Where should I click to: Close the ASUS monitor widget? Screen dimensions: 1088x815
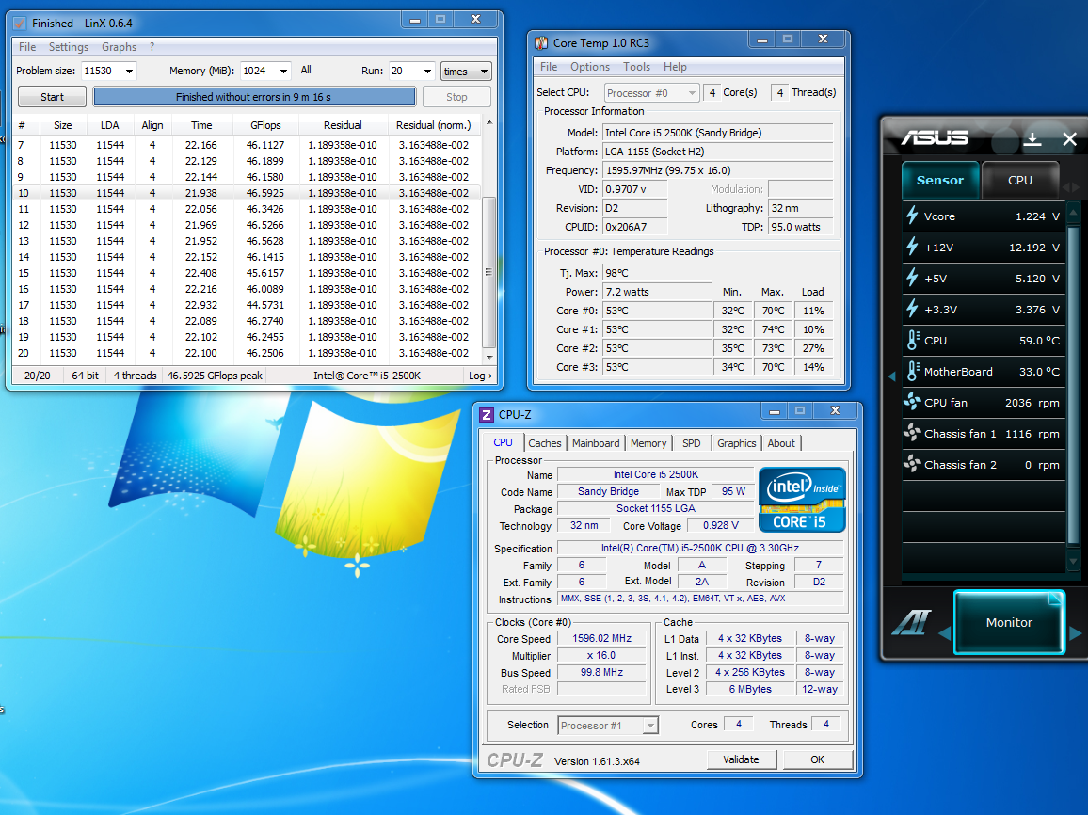1069,139
